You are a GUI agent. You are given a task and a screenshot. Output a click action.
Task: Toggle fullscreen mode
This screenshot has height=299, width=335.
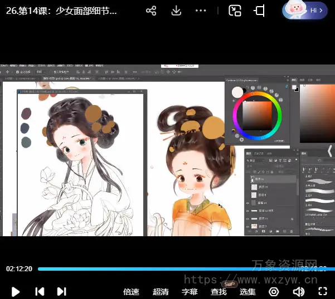322,291
